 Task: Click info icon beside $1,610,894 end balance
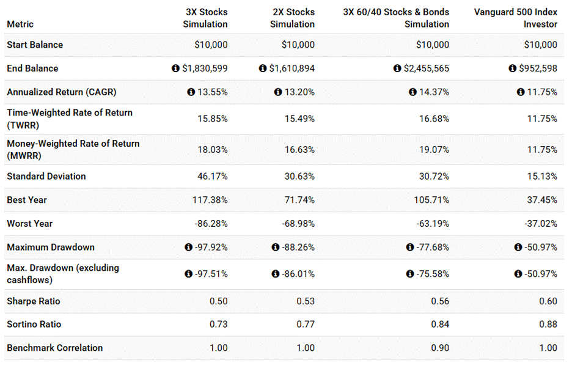click(263, 68)
